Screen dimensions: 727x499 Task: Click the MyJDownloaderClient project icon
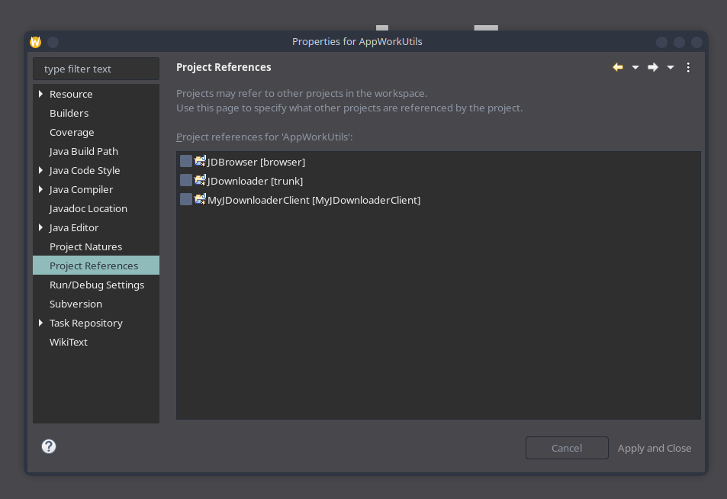(201, 199)
